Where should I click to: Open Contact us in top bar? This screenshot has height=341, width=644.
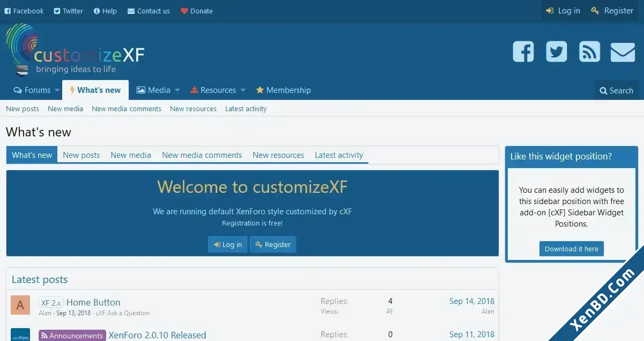pos(149,11)
